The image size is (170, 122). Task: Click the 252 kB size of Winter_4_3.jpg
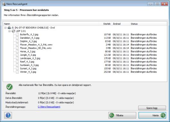click(107, 72)
